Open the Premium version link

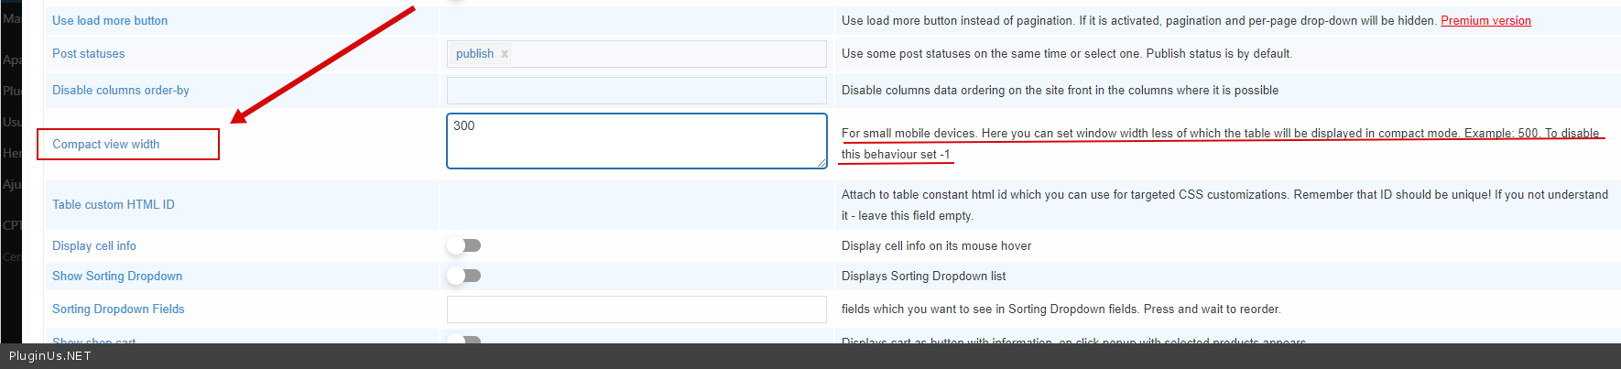tap(1485, 21)
